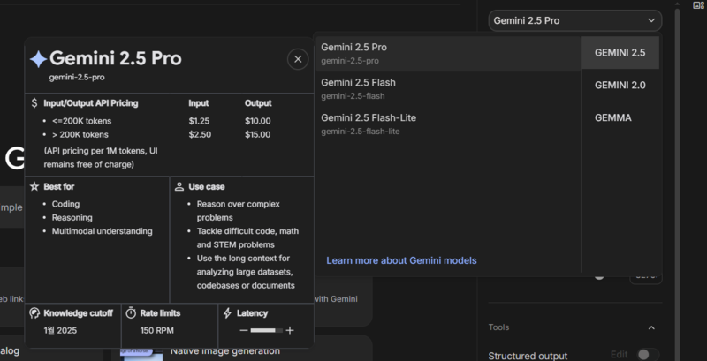707x361 pixels.
Task: Select Gemini 2.5 Pro in model list
Action: [448, 54]
